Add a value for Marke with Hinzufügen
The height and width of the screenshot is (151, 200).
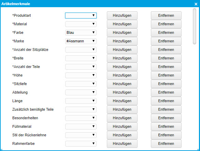(122, 41)
